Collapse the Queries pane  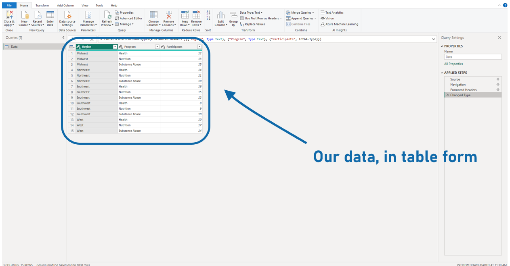coord(63,37)
